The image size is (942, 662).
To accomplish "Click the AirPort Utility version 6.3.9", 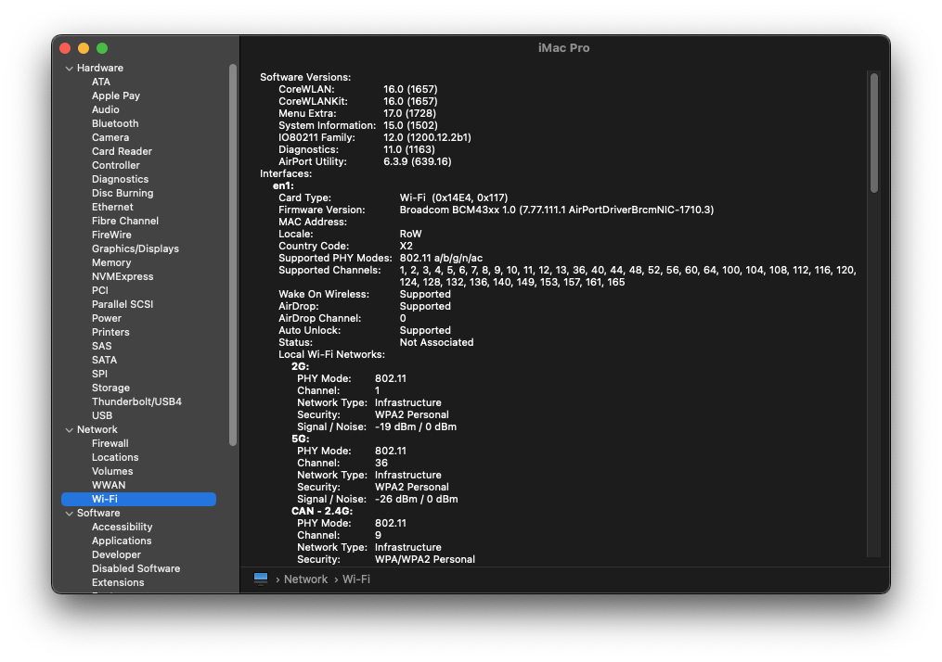I will pyautogui.click(x=417, y=161).
